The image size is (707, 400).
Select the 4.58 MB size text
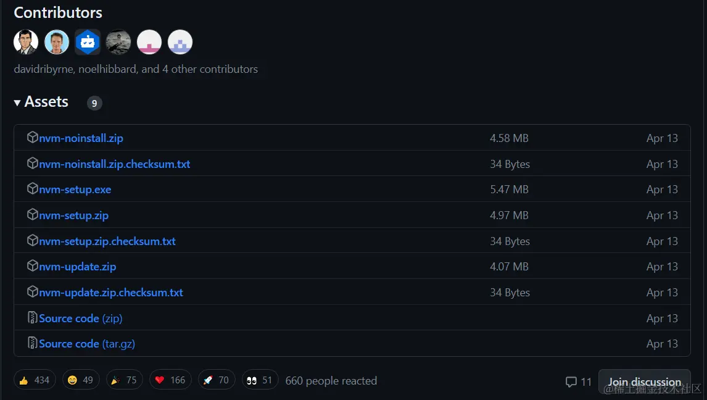point(509,138)
